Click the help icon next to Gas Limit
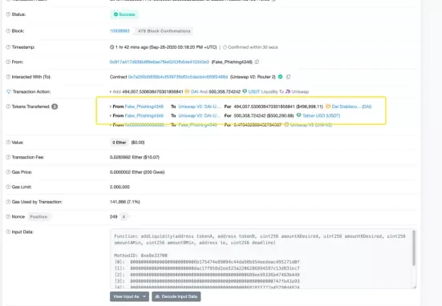Image resolution: width=442 pixels, height=306 pixels. tap(8, 187)
